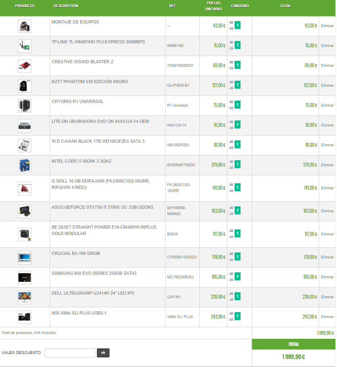Increase quantity of Asus GeForce GTX750-Ti
Image resolution: width=337 pixels, height=367 pixels.
[231, 208]
